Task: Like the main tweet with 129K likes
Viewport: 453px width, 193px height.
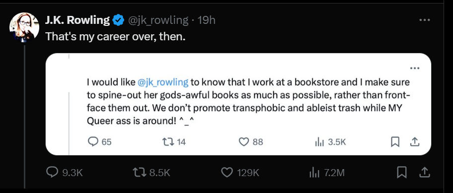Action: (x=240, y=173)
